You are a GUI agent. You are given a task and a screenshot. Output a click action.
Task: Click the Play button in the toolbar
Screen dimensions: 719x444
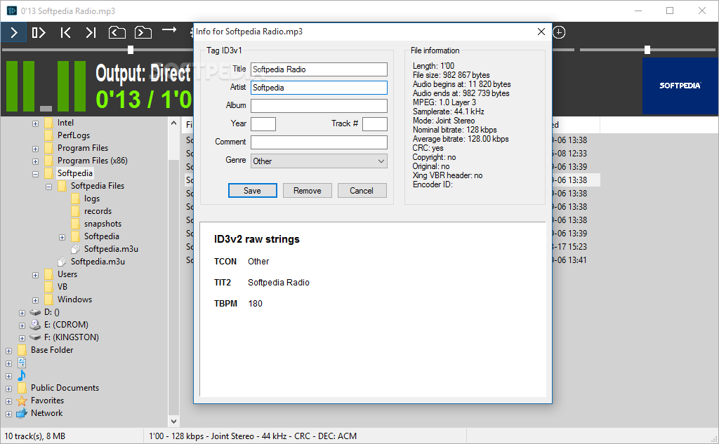point(14,32)
